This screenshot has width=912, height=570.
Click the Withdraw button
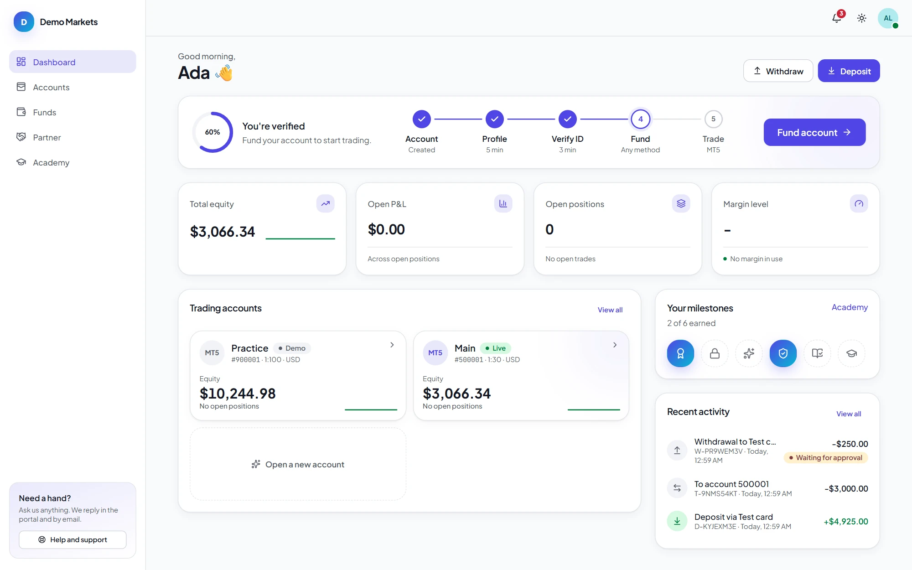[778, 71]
